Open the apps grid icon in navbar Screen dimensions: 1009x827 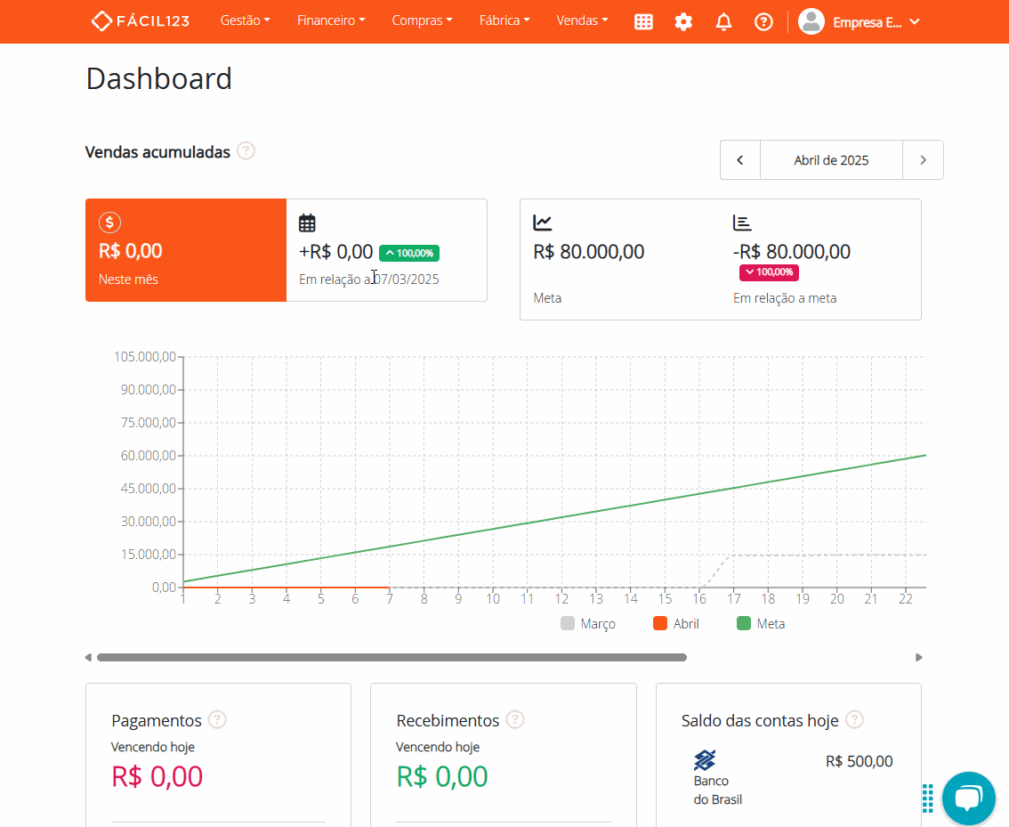(643, 22)
